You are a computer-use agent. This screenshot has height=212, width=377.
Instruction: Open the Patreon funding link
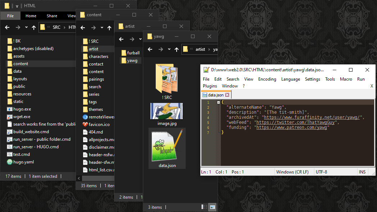pos(291,127)
